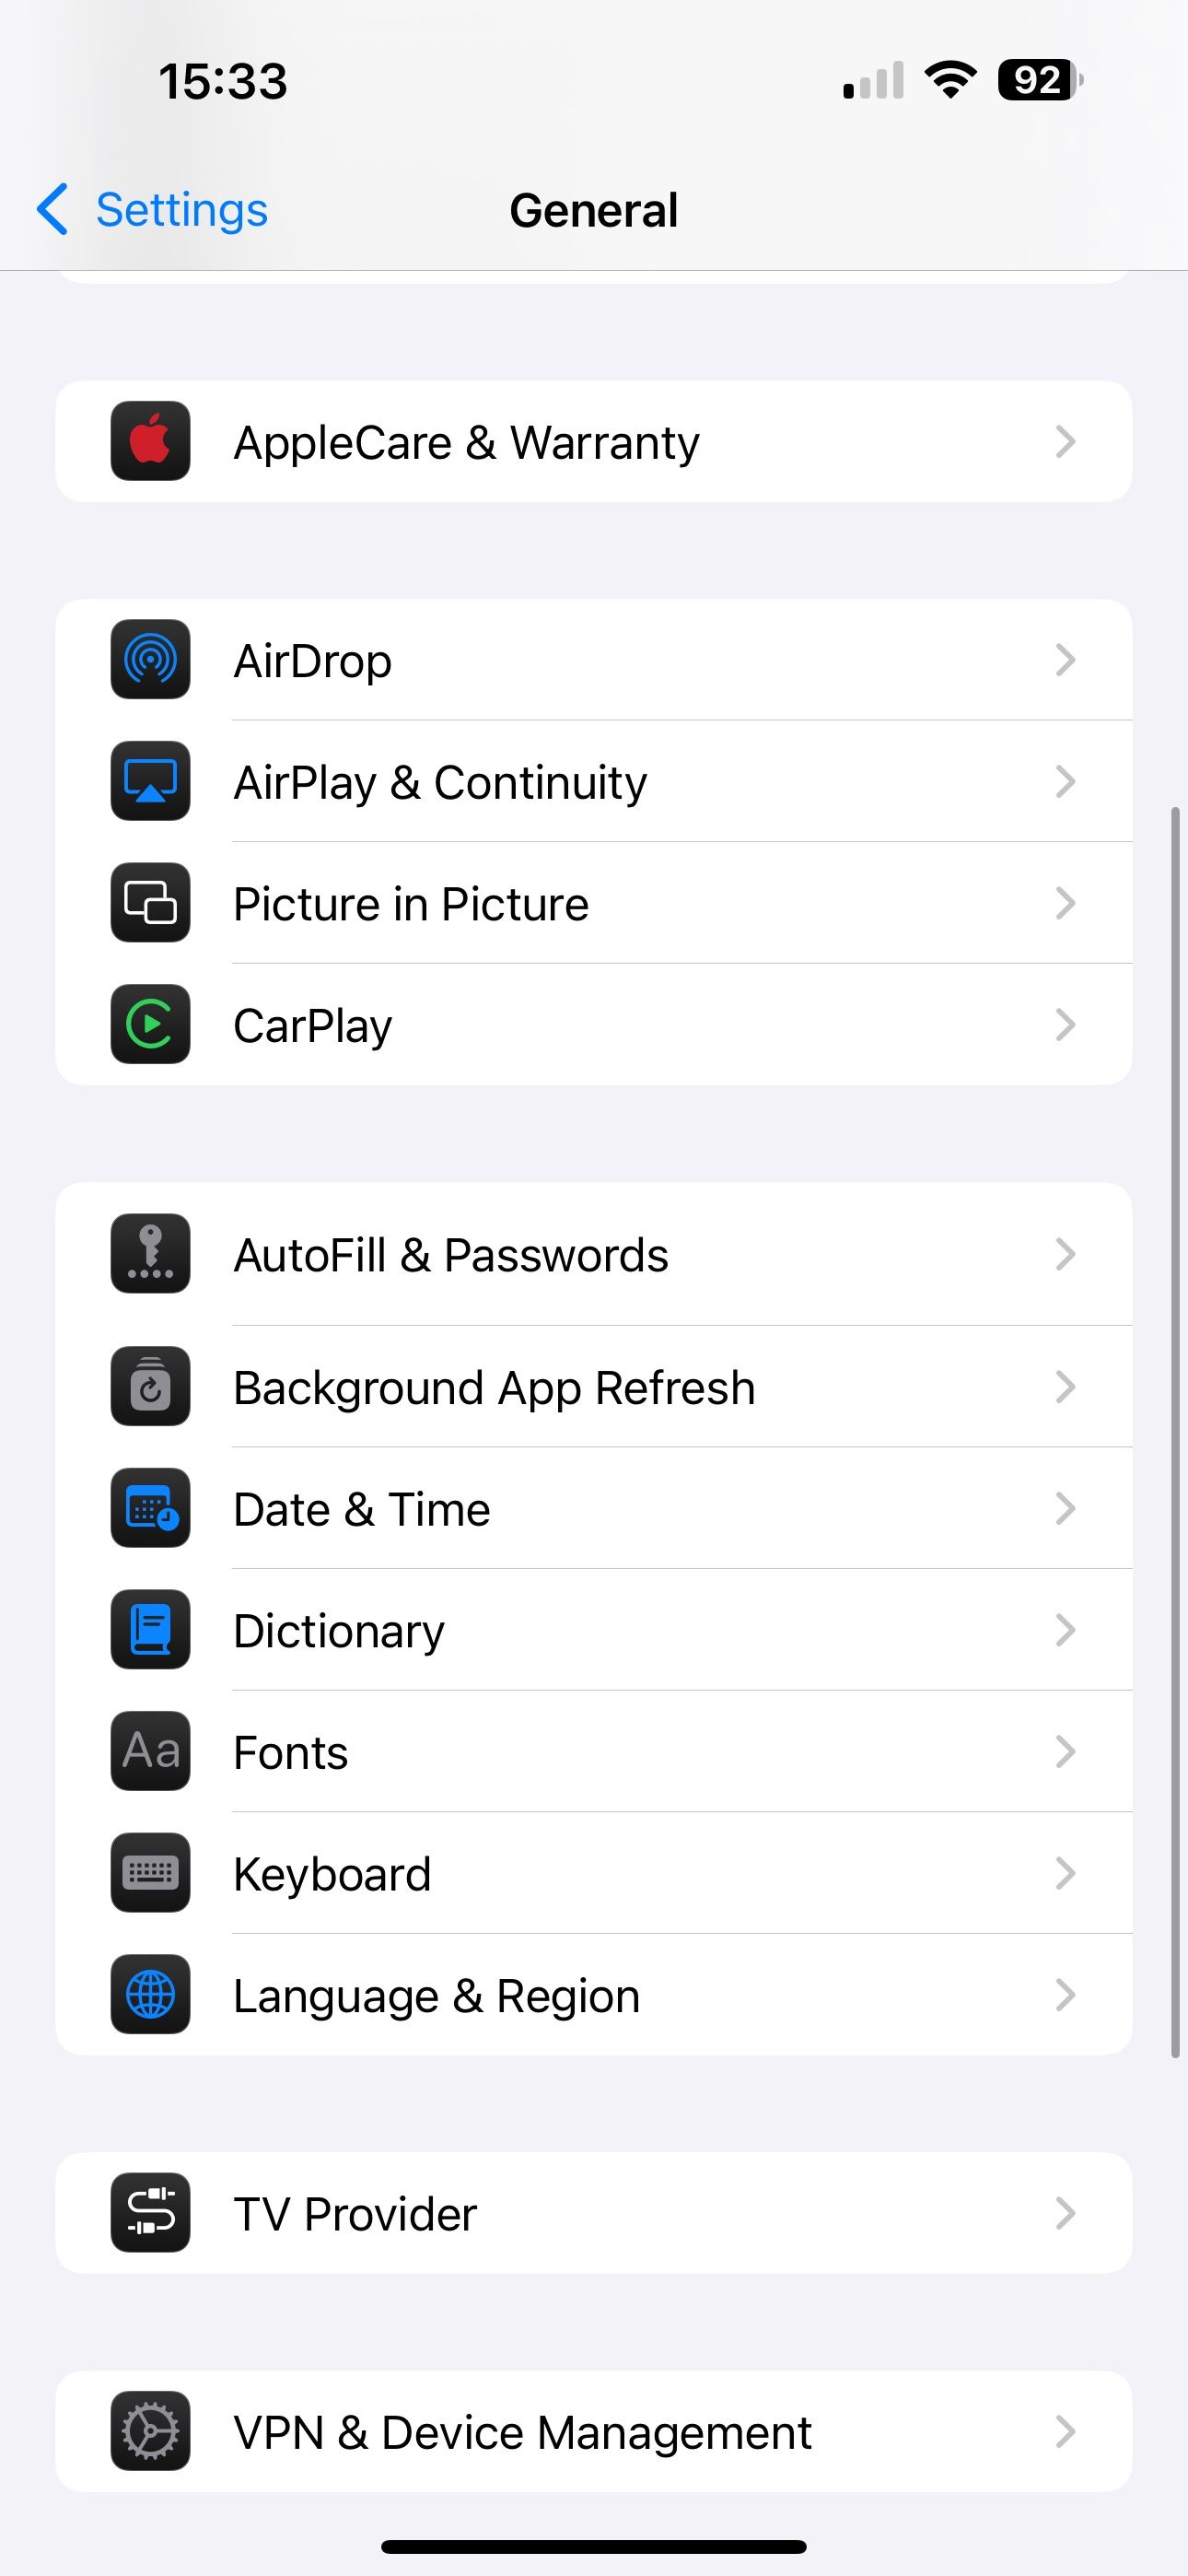Tap the AppleCare red apple icon
This screenshot has width=1188, height=2576.
coord(150,441)
